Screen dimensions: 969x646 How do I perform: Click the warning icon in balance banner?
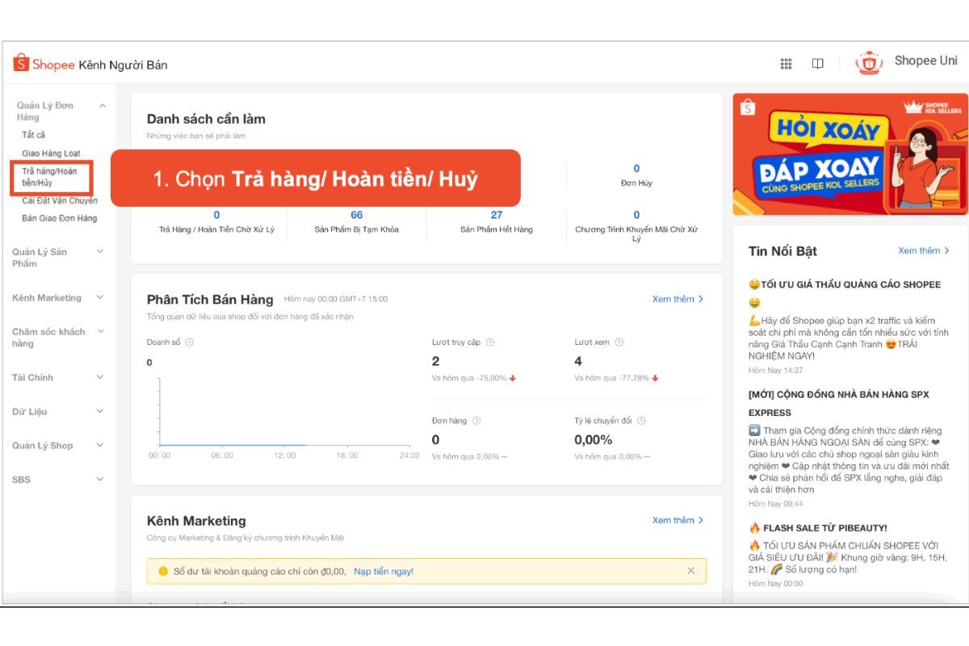coord(162,571)
